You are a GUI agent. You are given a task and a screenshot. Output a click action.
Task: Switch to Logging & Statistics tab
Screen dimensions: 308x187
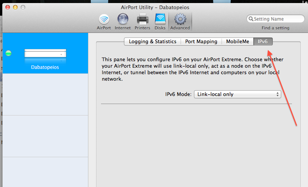[152, 41]
